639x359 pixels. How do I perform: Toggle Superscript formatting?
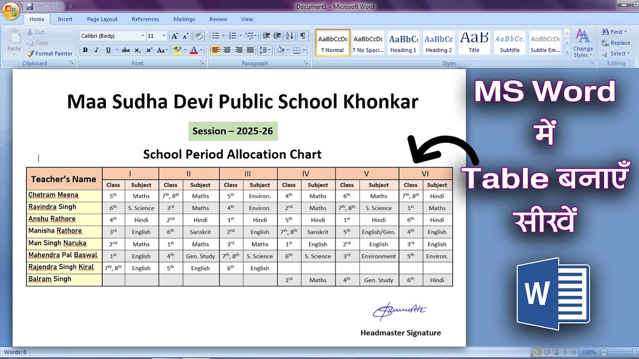[149, 50]
